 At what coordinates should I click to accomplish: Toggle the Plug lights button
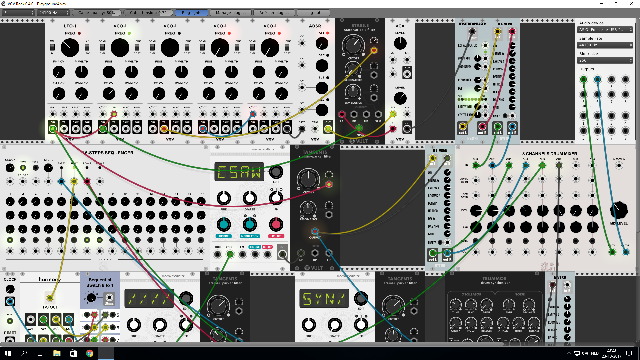pyautogui.click(x=192, y=13)
